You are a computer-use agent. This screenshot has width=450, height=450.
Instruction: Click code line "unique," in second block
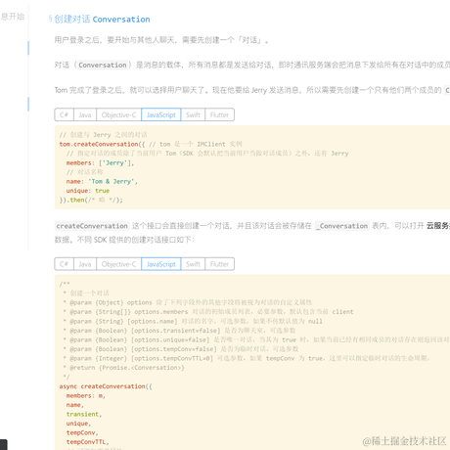(78, 424)
